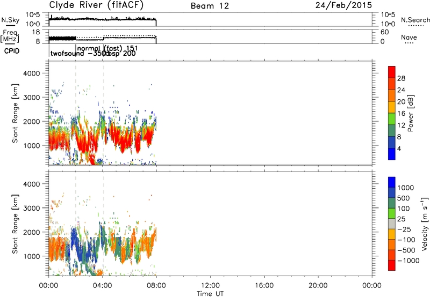Click the sky noise trace in top panel
Image resolution: width=430 pixels, height=297 pixels.
coord(102,19)
